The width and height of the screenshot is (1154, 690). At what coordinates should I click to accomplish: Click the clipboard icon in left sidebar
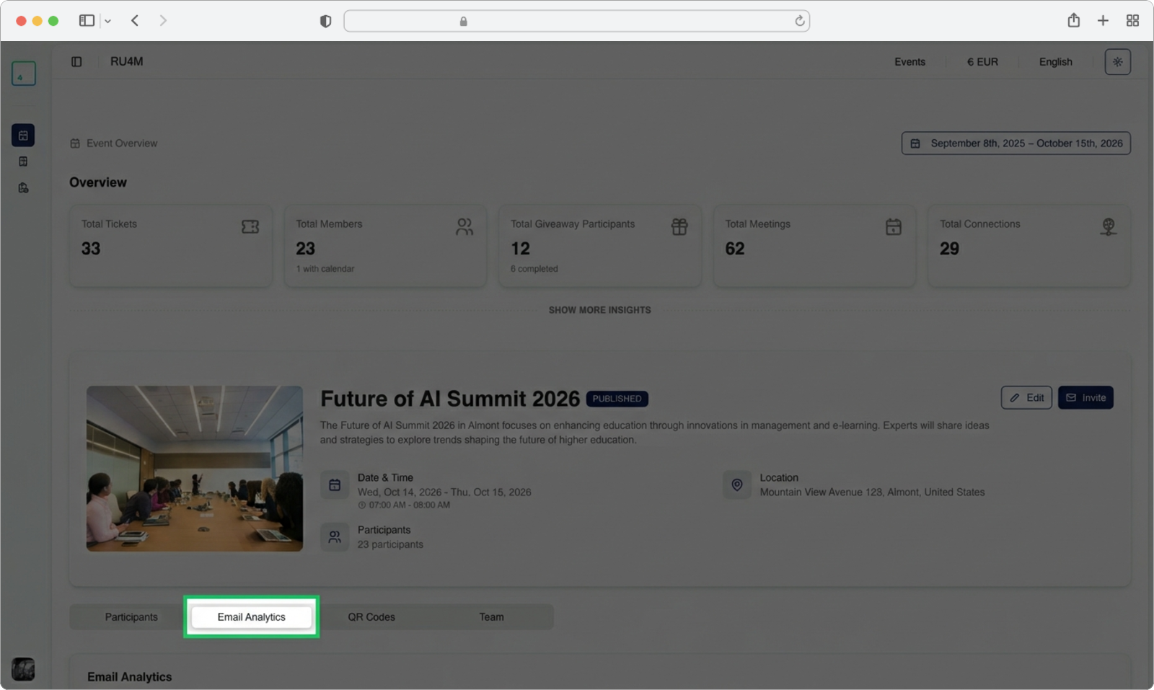(23, 162)
